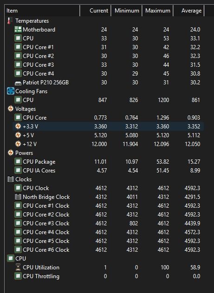Click CPU Utilization average value 58.9
The height and width of the screenshot is (293, 214).
coord(195,267)
